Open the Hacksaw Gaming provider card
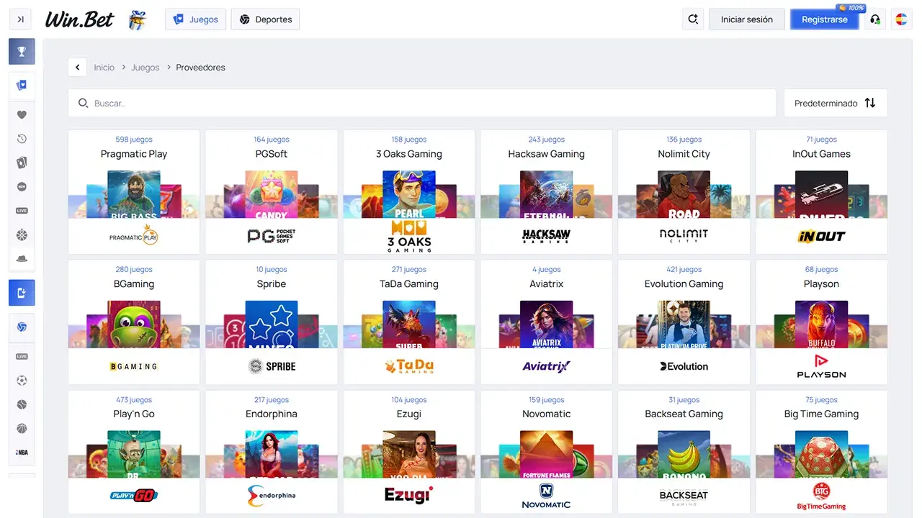 point(547,191)
